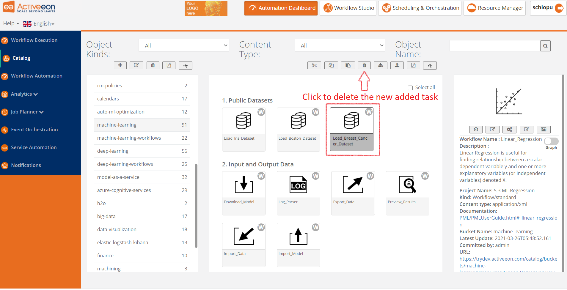Select the data-visualization bucket

click(142, 229)
